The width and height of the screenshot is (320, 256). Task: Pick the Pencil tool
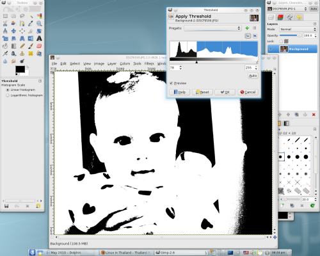pos(22,46)
